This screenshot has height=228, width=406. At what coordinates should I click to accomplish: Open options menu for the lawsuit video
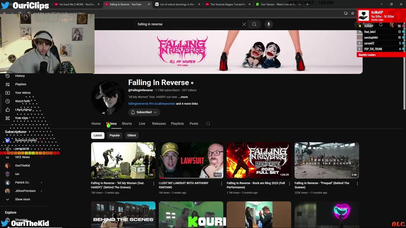pyautogui.click(x=221, y=184)
